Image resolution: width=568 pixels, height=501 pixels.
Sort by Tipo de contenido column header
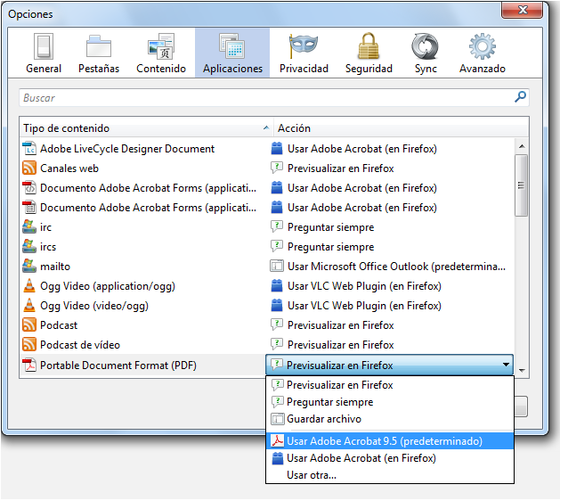[x=148, y=129]
